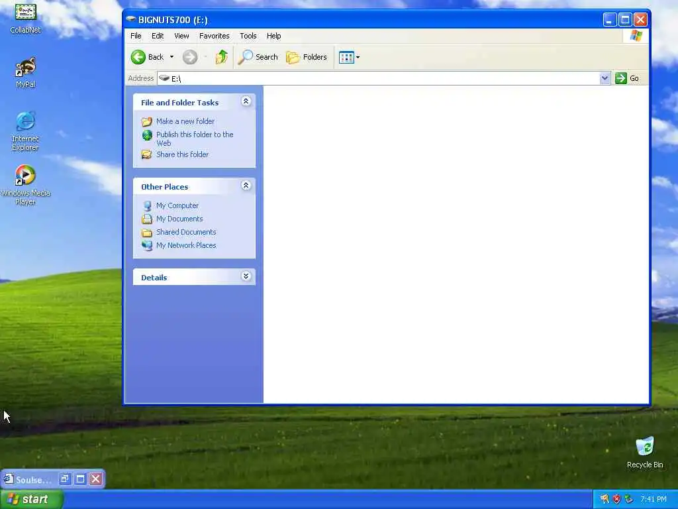Open My Documents from Other Places
The width and height of the screenshot is (678, 509).
pyautogui.click(x=179, y=219)
